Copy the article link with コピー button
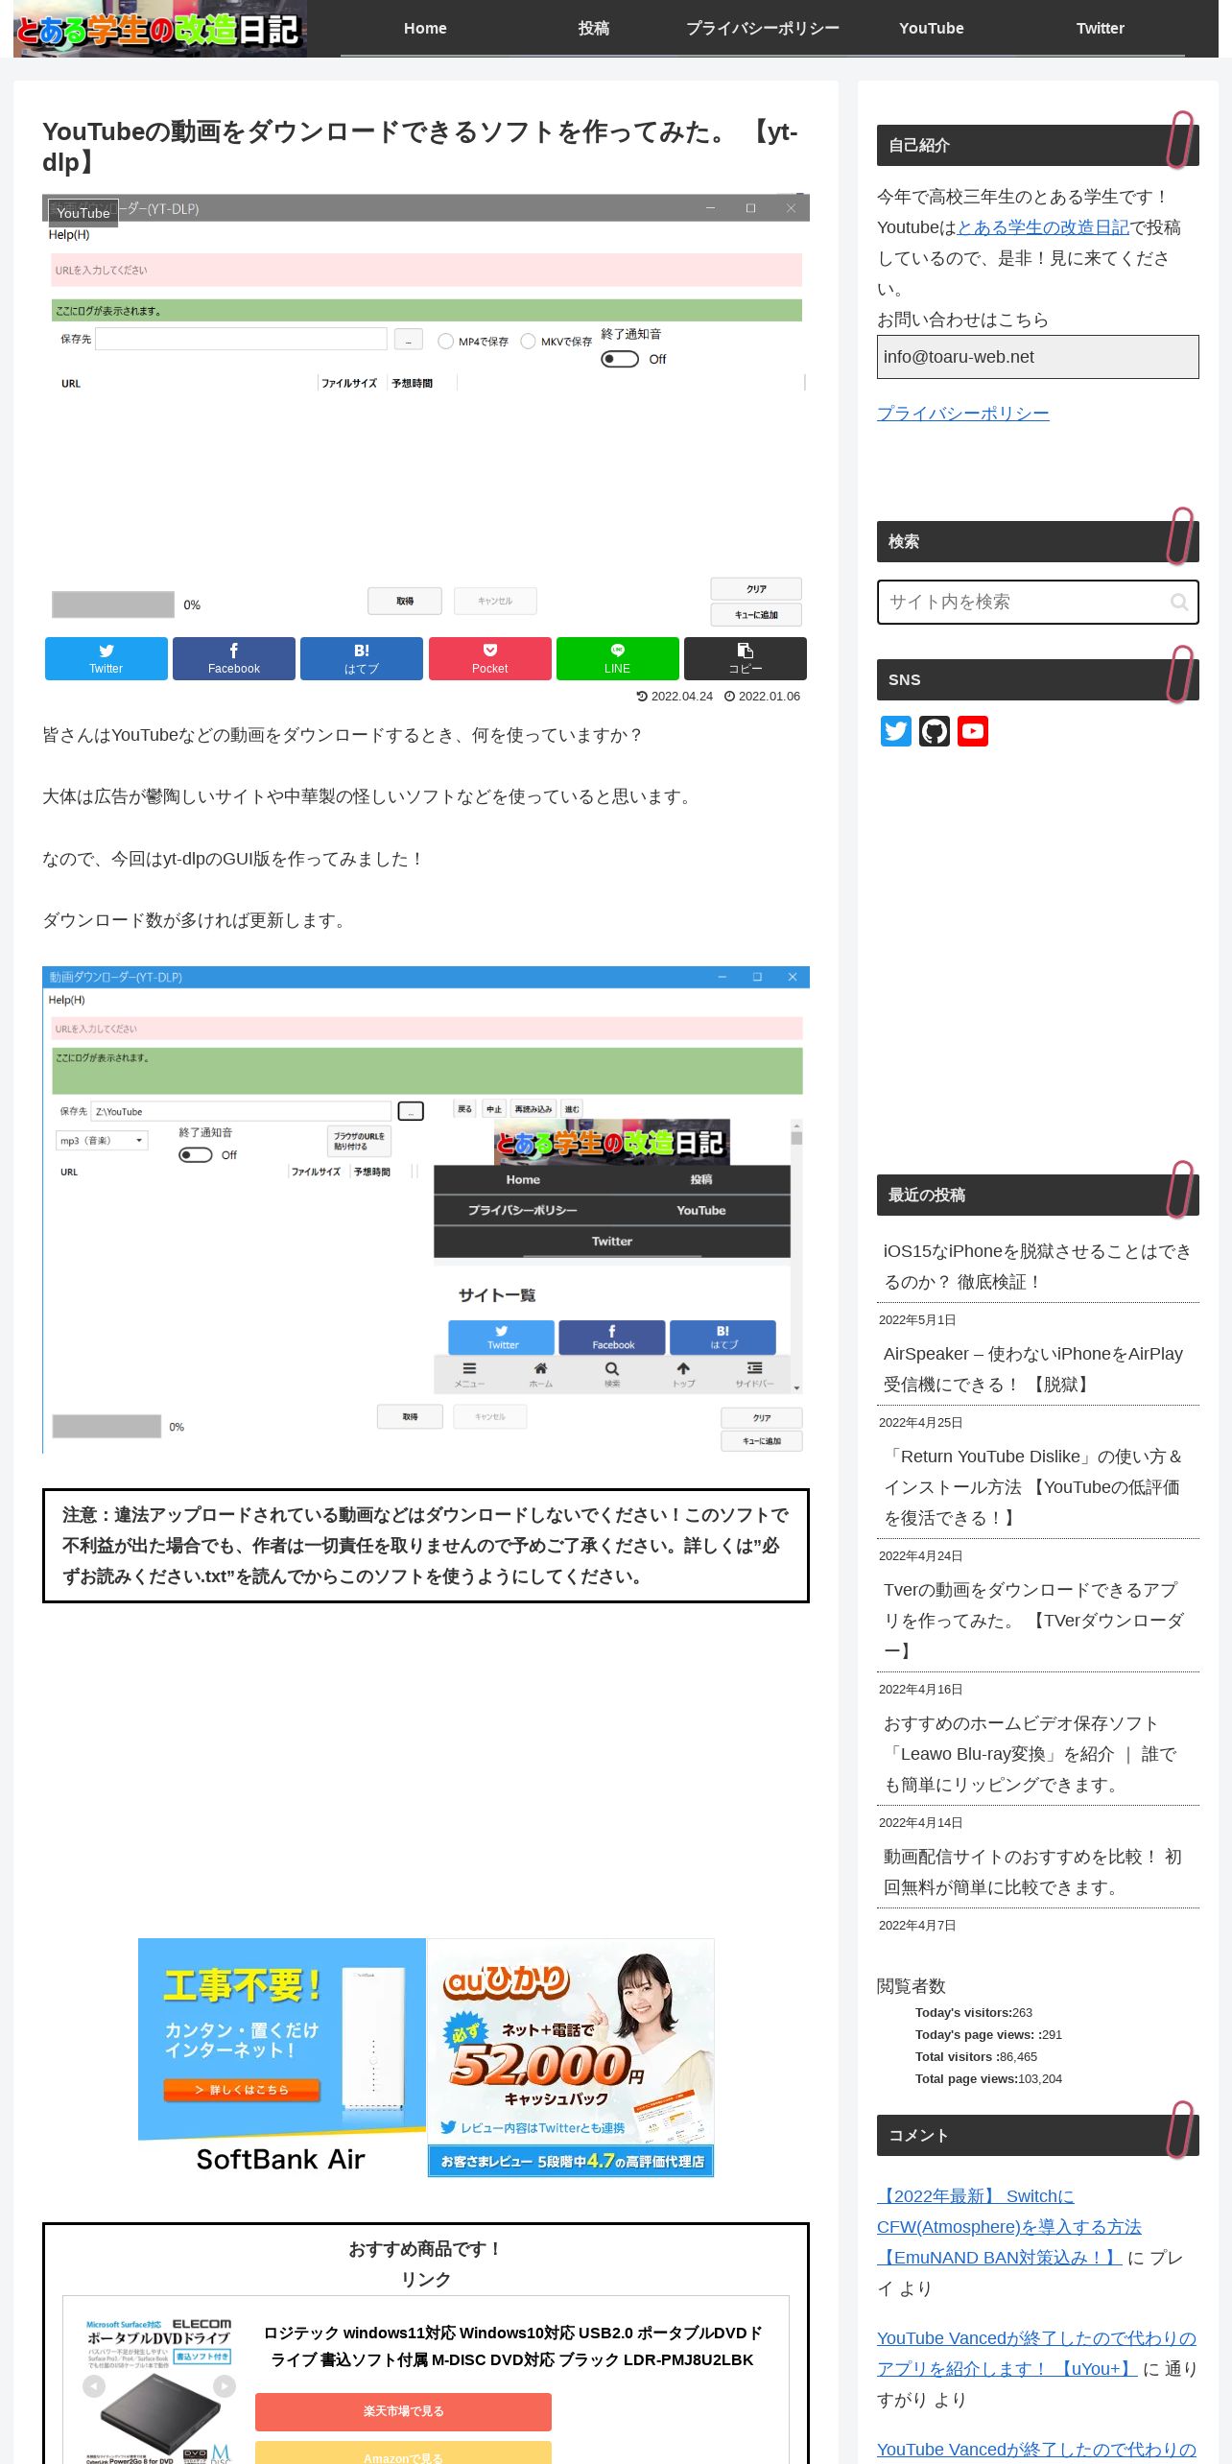Image resolution: width=1232 pixels, height=2464 pixels. click(745, 658)
